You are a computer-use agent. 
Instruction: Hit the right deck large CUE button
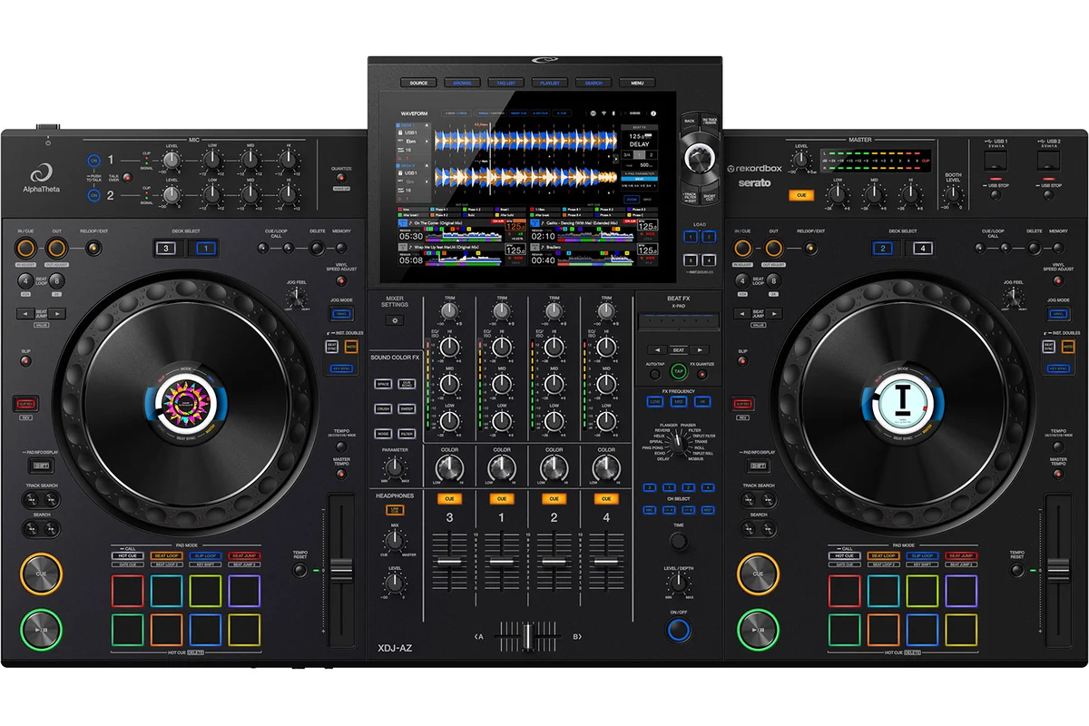coord(757,574)
